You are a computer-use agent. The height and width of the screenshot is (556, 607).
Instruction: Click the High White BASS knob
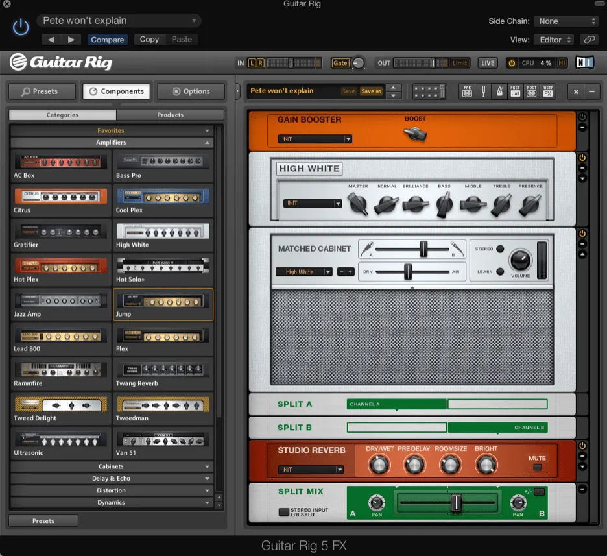pyautogui.click(x=444, y=204)
